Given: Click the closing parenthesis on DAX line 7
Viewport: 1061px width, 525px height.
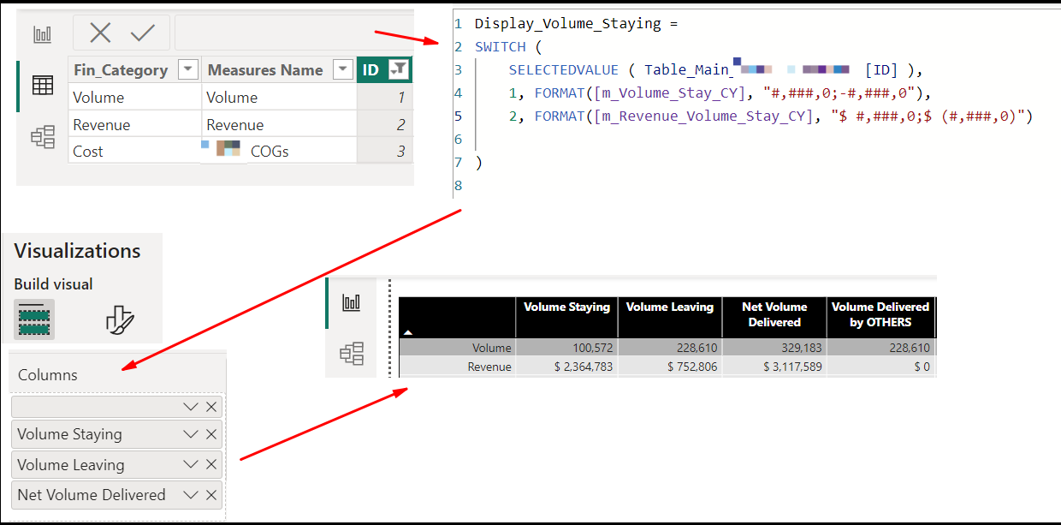Looking at the screenshot, I should pos(478,163).
